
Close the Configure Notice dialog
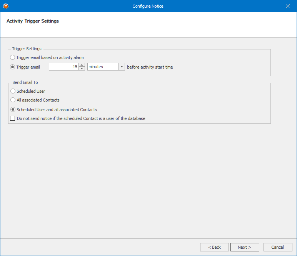(x=287, y=6)
